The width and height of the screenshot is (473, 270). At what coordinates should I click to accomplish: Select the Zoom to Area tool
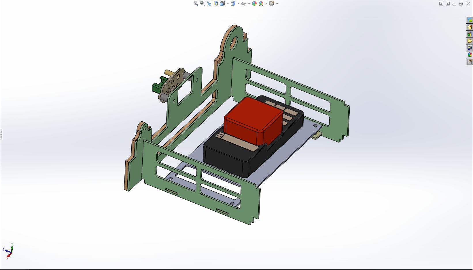pos(202,3)
